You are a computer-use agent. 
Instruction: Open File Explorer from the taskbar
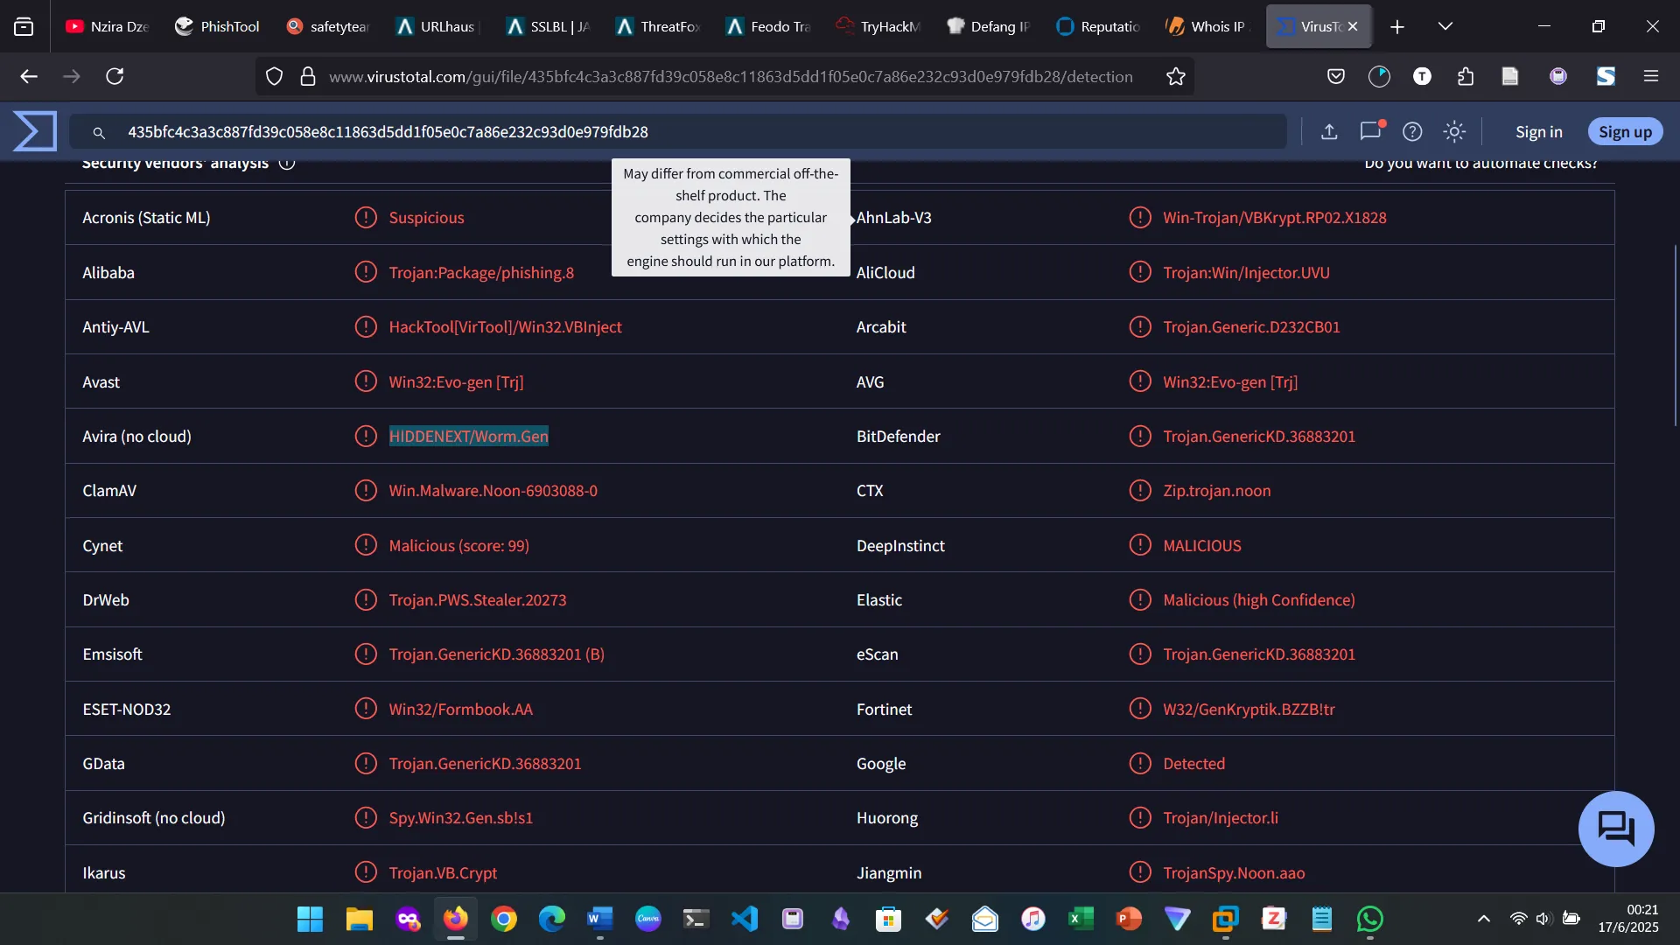pos(359,919)
